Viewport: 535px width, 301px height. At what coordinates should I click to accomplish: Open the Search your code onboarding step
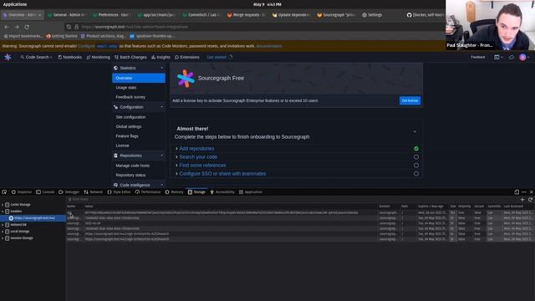pyautogui.click(x=198, y=157)
